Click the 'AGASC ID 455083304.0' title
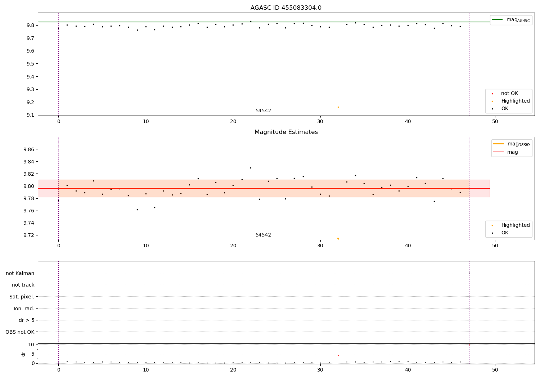The image size is (540, 378). click(286, 8)
